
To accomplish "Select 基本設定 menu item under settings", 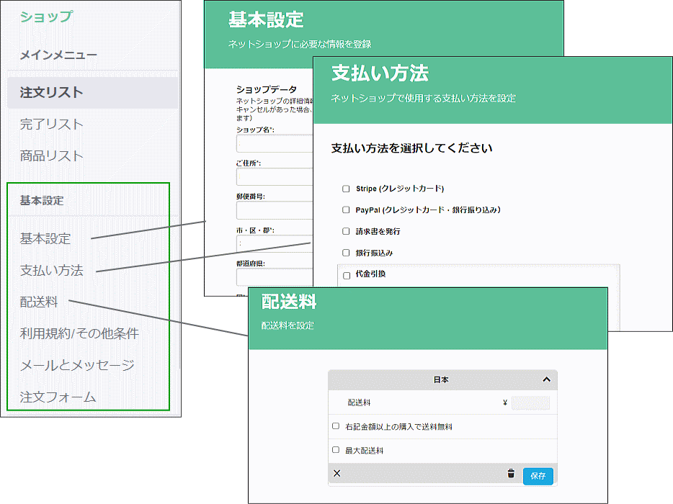I will pyautogui.click(x=45, y=239).
